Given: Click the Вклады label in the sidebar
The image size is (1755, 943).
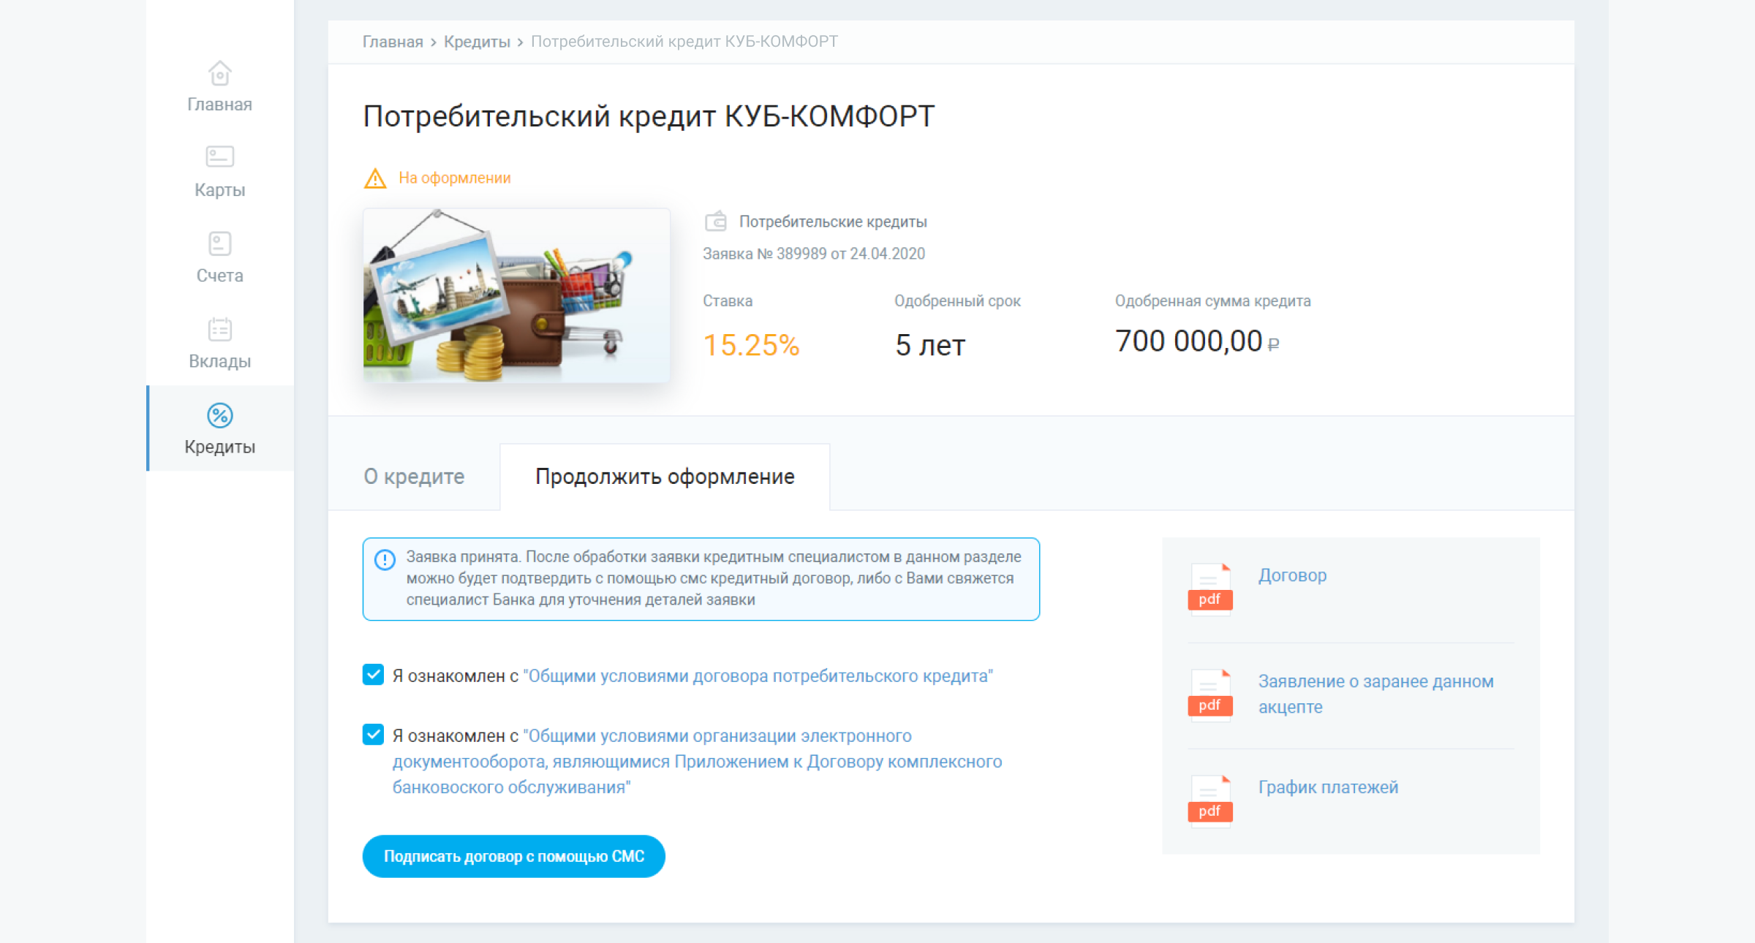Looking at the screenshot, I should (219, 361).
